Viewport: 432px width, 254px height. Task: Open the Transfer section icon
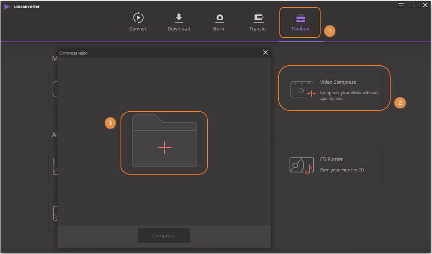tap(258, 18)
